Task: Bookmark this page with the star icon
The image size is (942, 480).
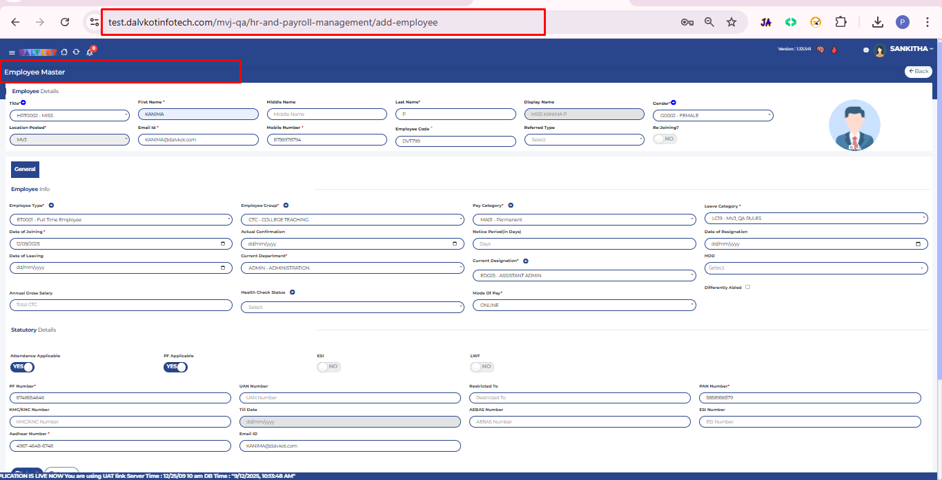Action: [x=732, y=22]
